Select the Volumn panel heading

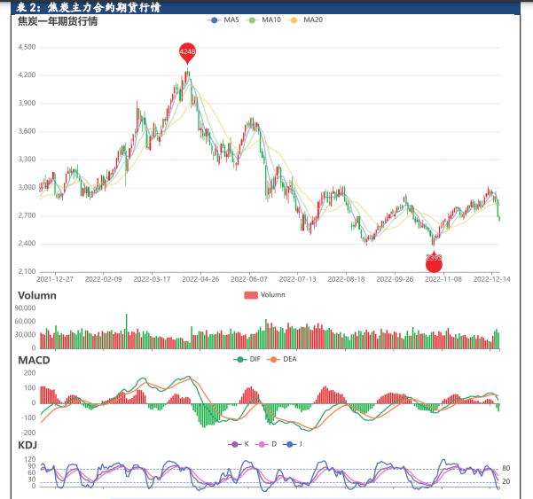pyautogui.click(x=37, y=295)
